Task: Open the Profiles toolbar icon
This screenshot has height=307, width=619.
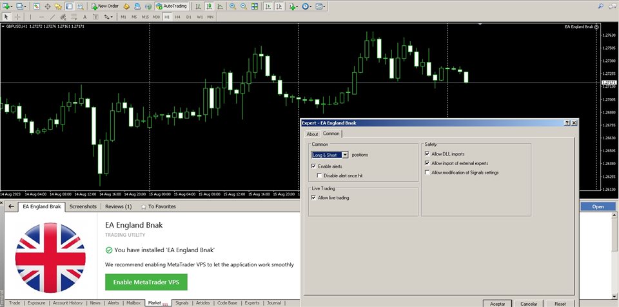Action: 21,6
